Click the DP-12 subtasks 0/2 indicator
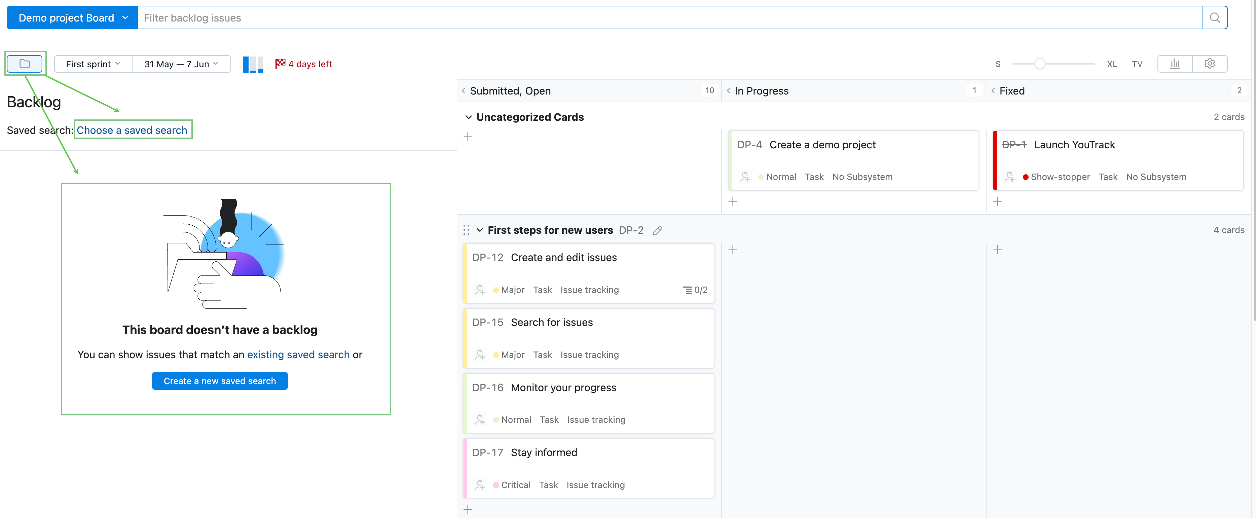Screen dimensions: 1256x518 coord(695,290)
